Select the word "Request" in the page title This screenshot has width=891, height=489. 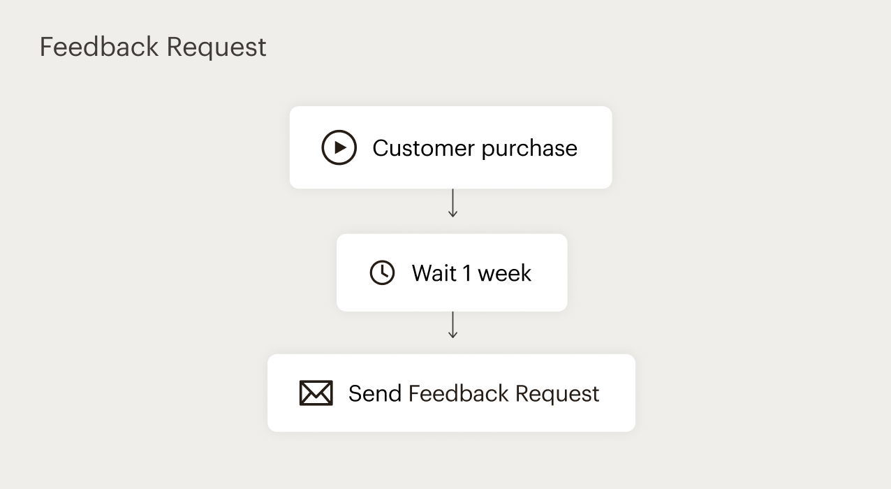216,48
